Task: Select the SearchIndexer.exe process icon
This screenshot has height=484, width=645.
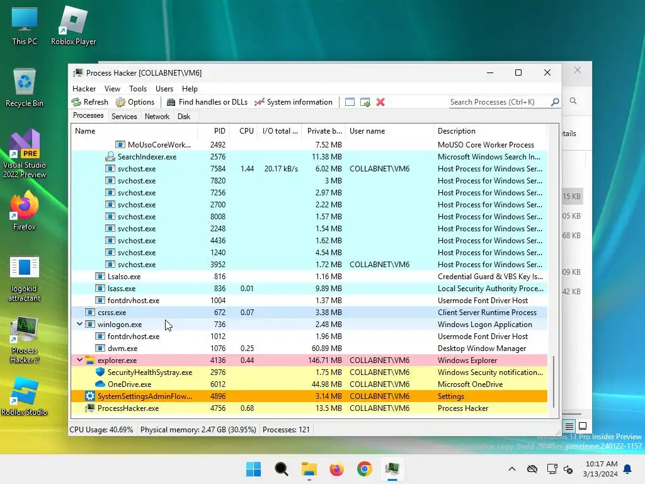Action: pos(110,157)
